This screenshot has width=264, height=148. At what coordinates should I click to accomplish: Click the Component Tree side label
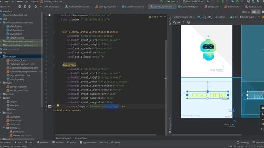(x=170, y=124)
